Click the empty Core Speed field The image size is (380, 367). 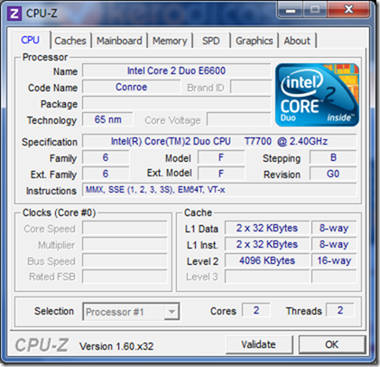tap(125, 228)
